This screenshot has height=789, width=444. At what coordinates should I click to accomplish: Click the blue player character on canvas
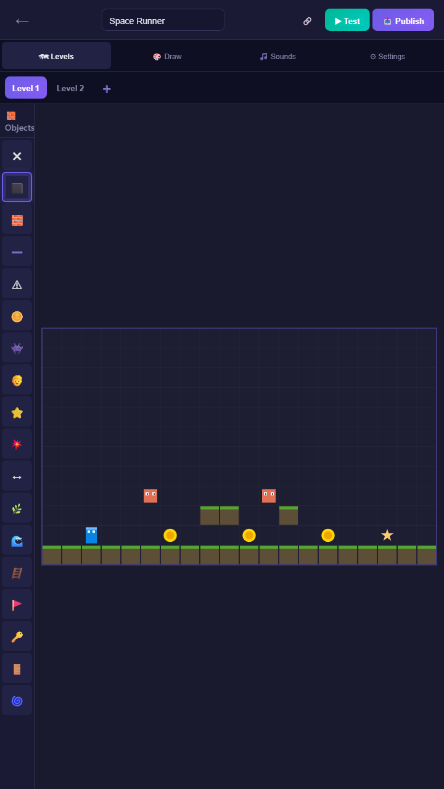coord(91,535)
